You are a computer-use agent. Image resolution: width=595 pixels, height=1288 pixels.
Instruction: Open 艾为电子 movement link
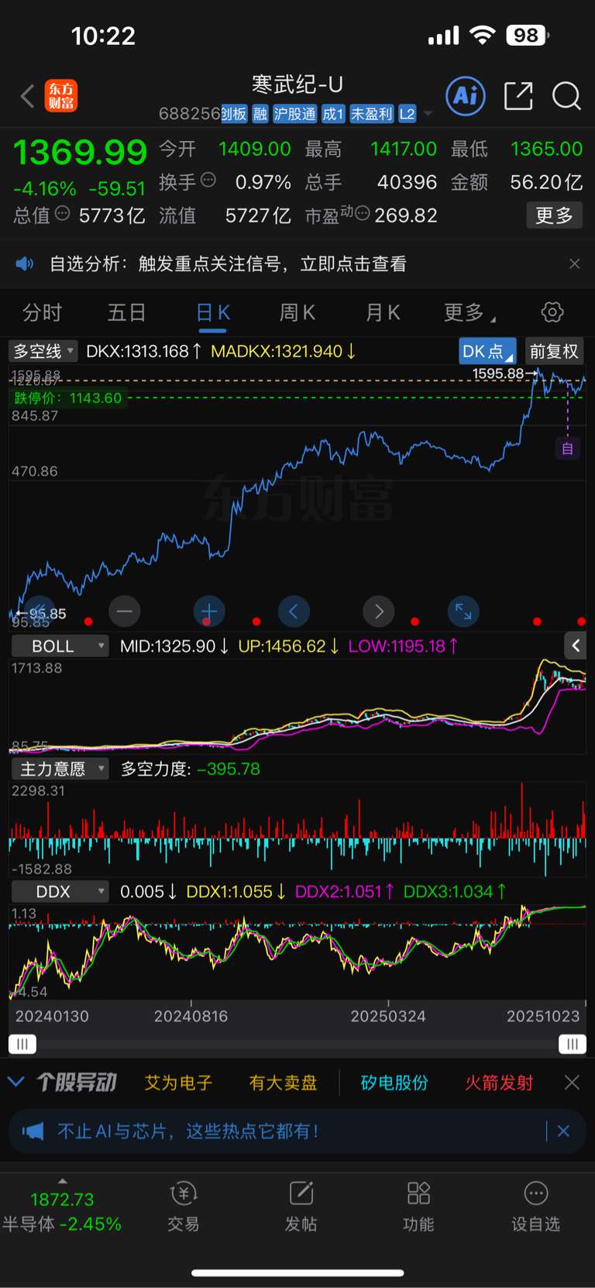click(x=178, y=1083)
